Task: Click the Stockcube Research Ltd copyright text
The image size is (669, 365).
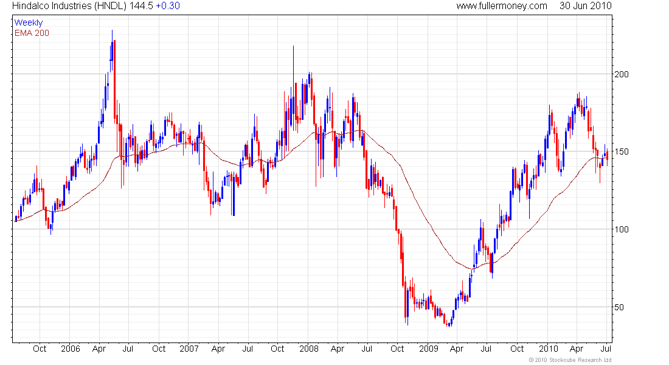Action: point(570,360)
